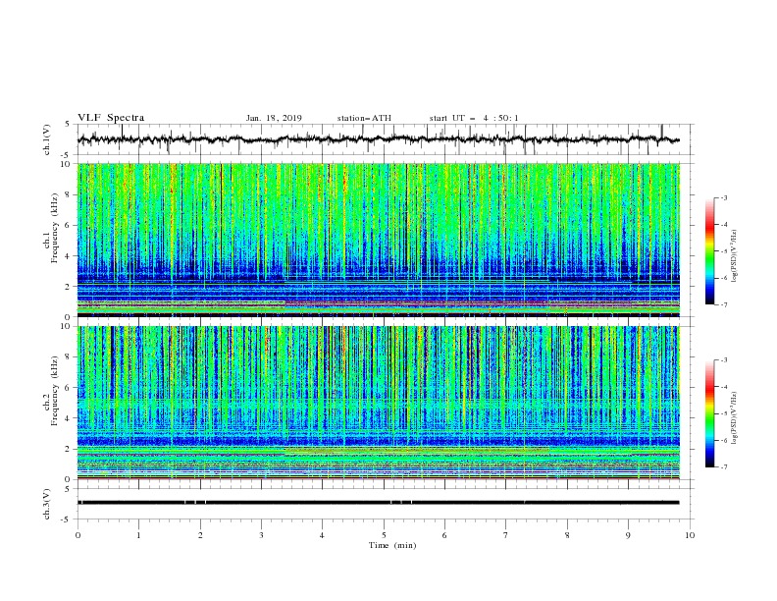
Task: Click the "-3" label on the lower color bar
Action: (x=724, y=360)
